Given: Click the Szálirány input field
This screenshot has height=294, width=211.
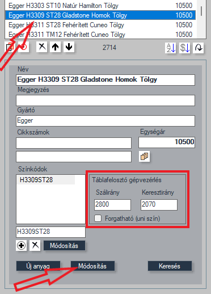Looking at the screenshot, I should tap(112, 204).
